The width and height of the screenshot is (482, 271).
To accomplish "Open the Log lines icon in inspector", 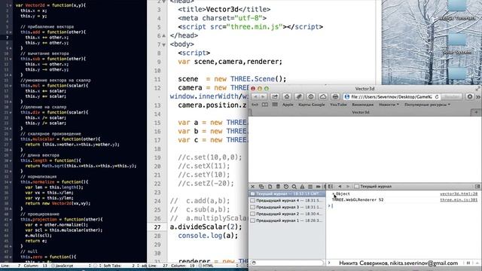I will (x=310, y=187).
